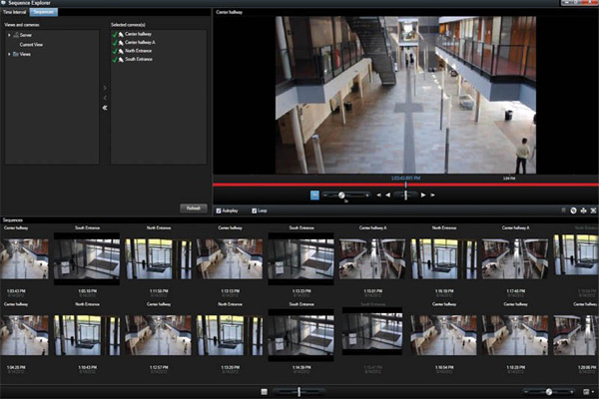This screenshot has height=399, width=599.
Task: Toggle the Loop checkbox
Action: tap(255, 210)
